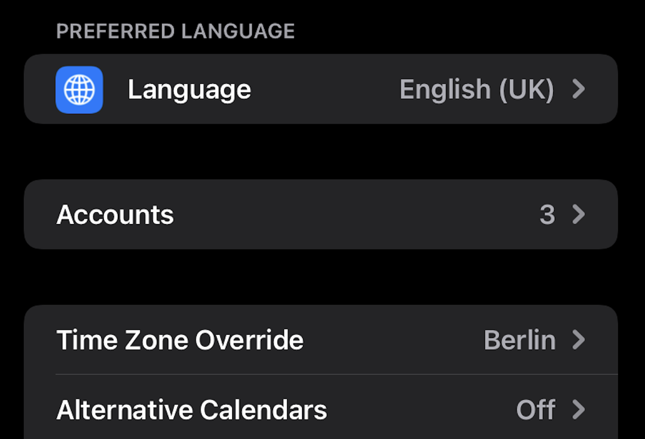Expand Accounts using its chevron arrow
645x439 pixels.
click(x=578, y=215)
